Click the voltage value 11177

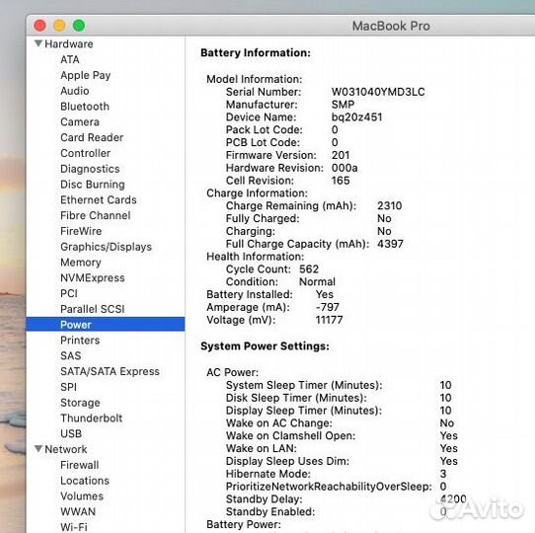pyautogui.click(x=329, y=320)
